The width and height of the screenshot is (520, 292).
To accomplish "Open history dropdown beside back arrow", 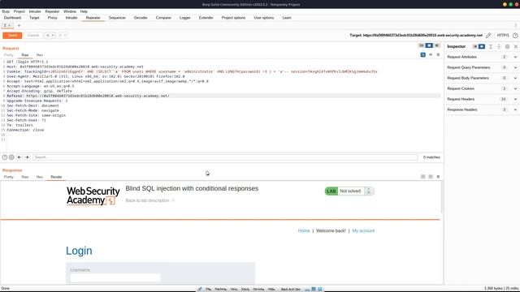I will click(53, 36).
